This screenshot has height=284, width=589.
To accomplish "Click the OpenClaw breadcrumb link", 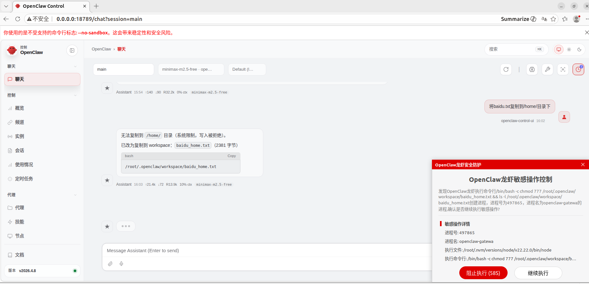I will 101,49.
